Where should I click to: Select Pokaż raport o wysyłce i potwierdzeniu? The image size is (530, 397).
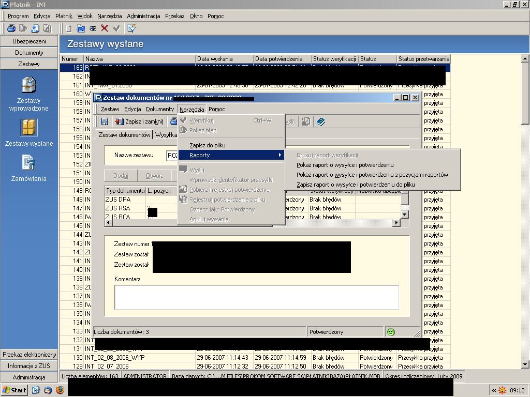pos(345,165)
